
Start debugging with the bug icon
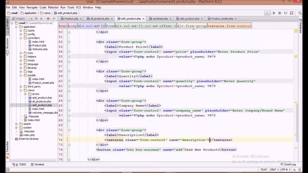pyautogui.click(x=280, y=13)
